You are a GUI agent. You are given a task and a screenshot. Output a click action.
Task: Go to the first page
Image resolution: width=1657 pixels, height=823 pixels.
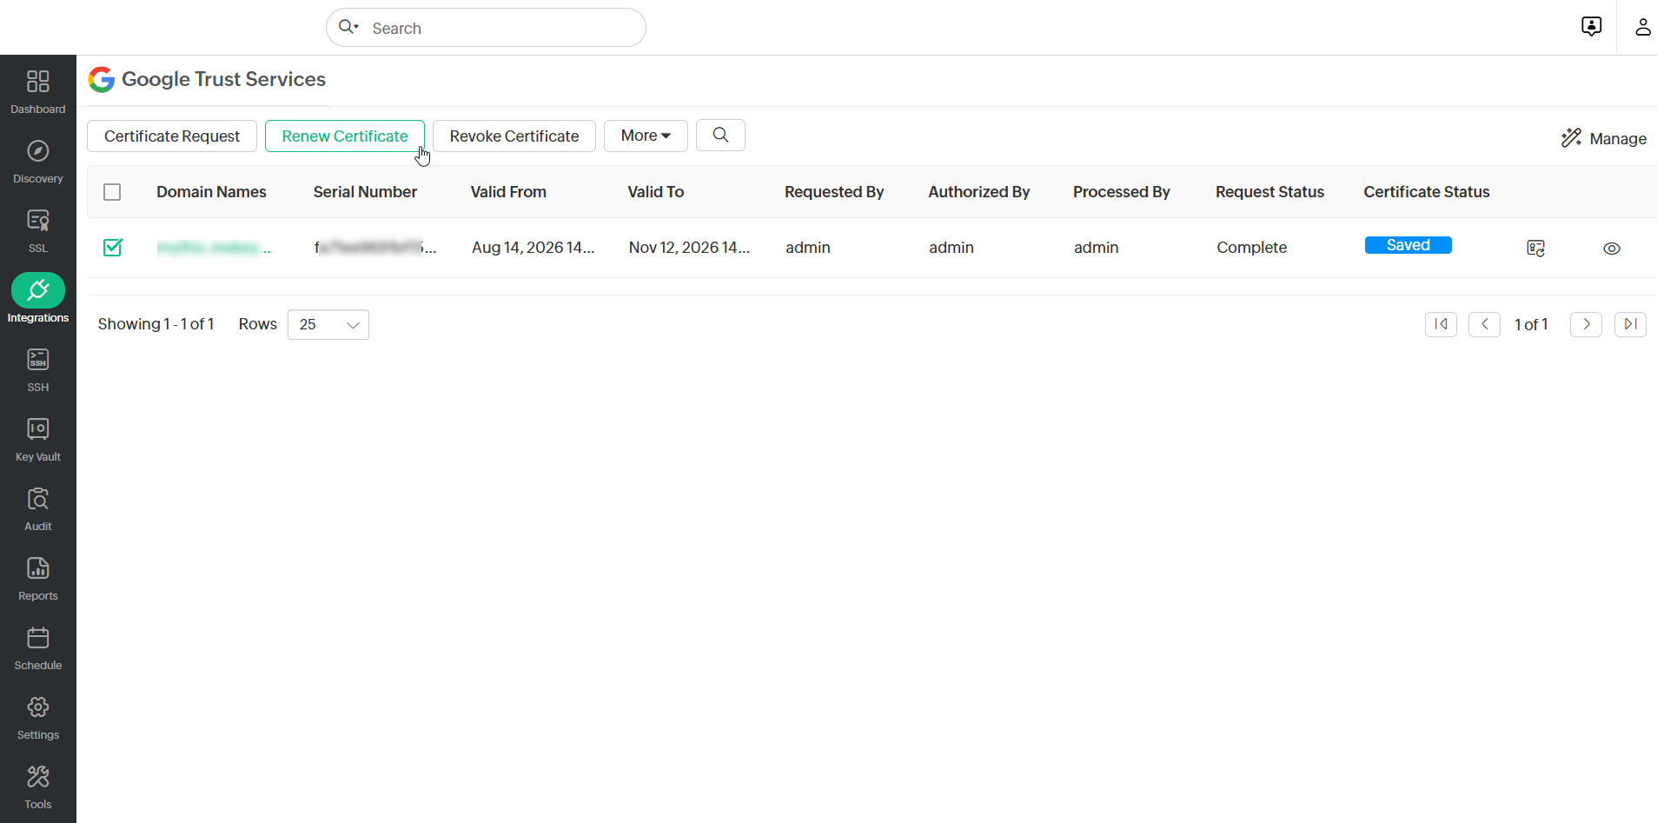pos(1441,324)
